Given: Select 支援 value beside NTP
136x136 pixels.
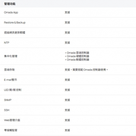Looking at the screenshot, I should [67, 42].
